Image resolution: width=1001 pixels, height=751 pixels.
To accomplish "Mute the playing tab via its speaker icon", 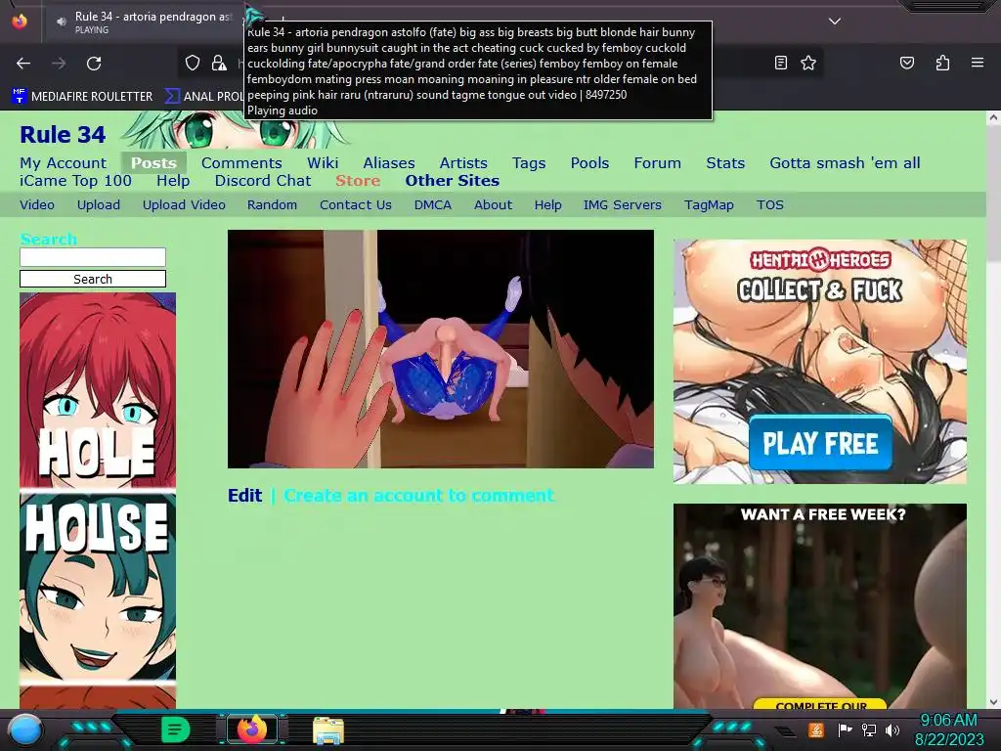I will [x=62, y=22].
